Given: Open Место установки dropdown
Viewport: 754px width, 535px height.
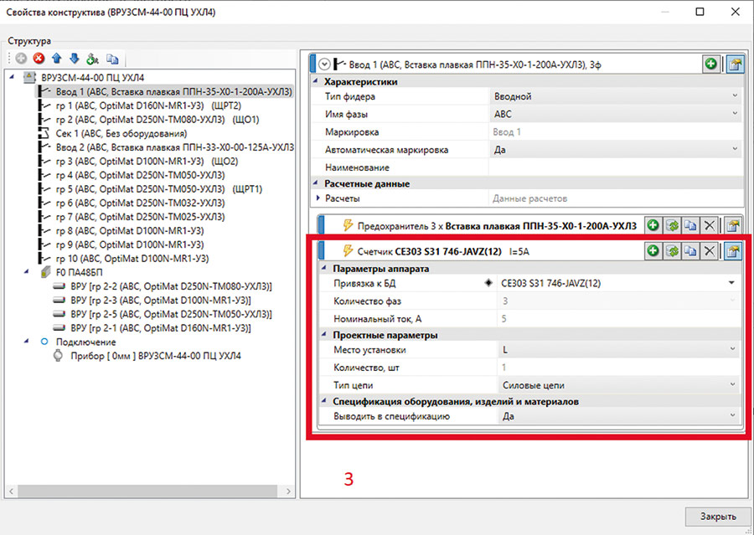Looking at the screenshot, I should click(732, 349).
